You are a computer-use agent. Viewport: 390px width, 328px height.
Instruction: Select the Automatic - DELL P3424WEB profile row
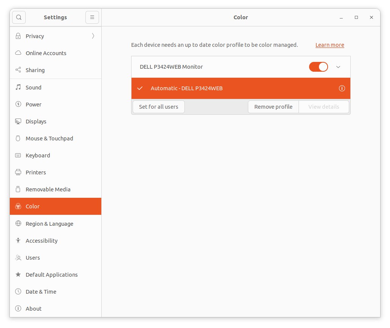pyautogui.click(x=241, y=88)
